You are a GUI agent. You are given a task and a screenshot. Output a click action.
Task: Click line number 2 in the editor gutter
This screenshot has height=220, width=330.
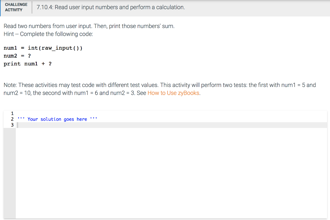click(12, 119)
